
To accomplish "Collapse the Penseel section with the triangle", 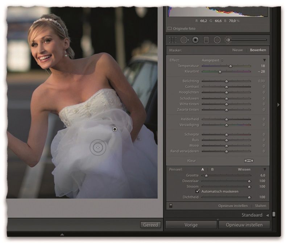I will click(x=264, y=169).
